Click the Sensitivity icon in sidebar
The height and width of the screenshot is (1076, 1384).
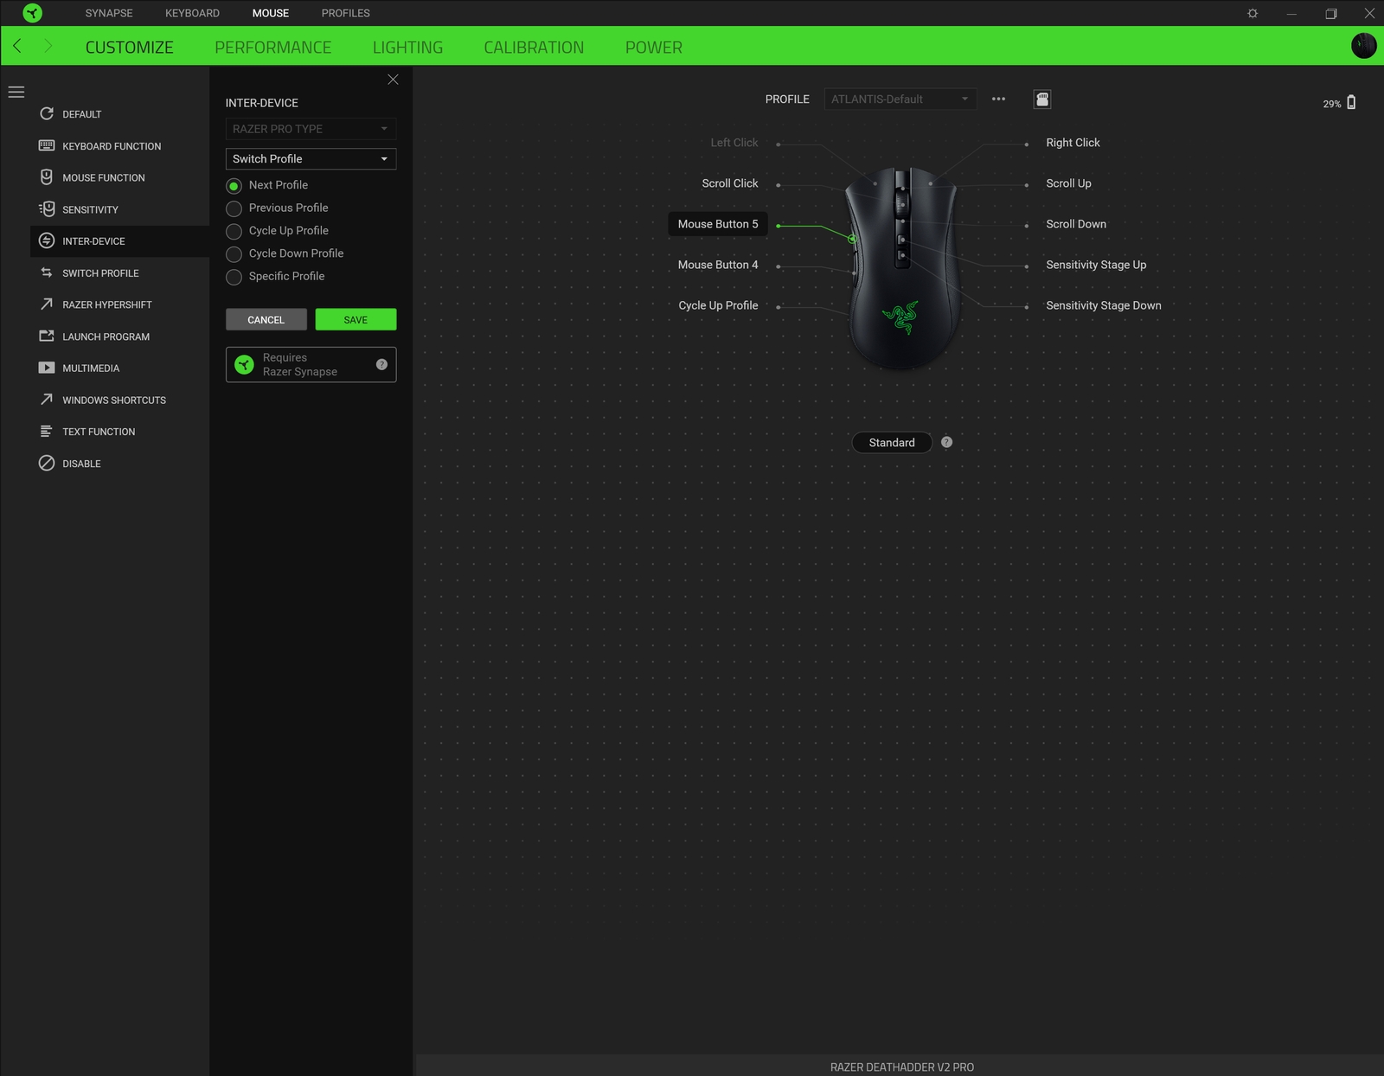pyautogui.click(x=47, y=208)
